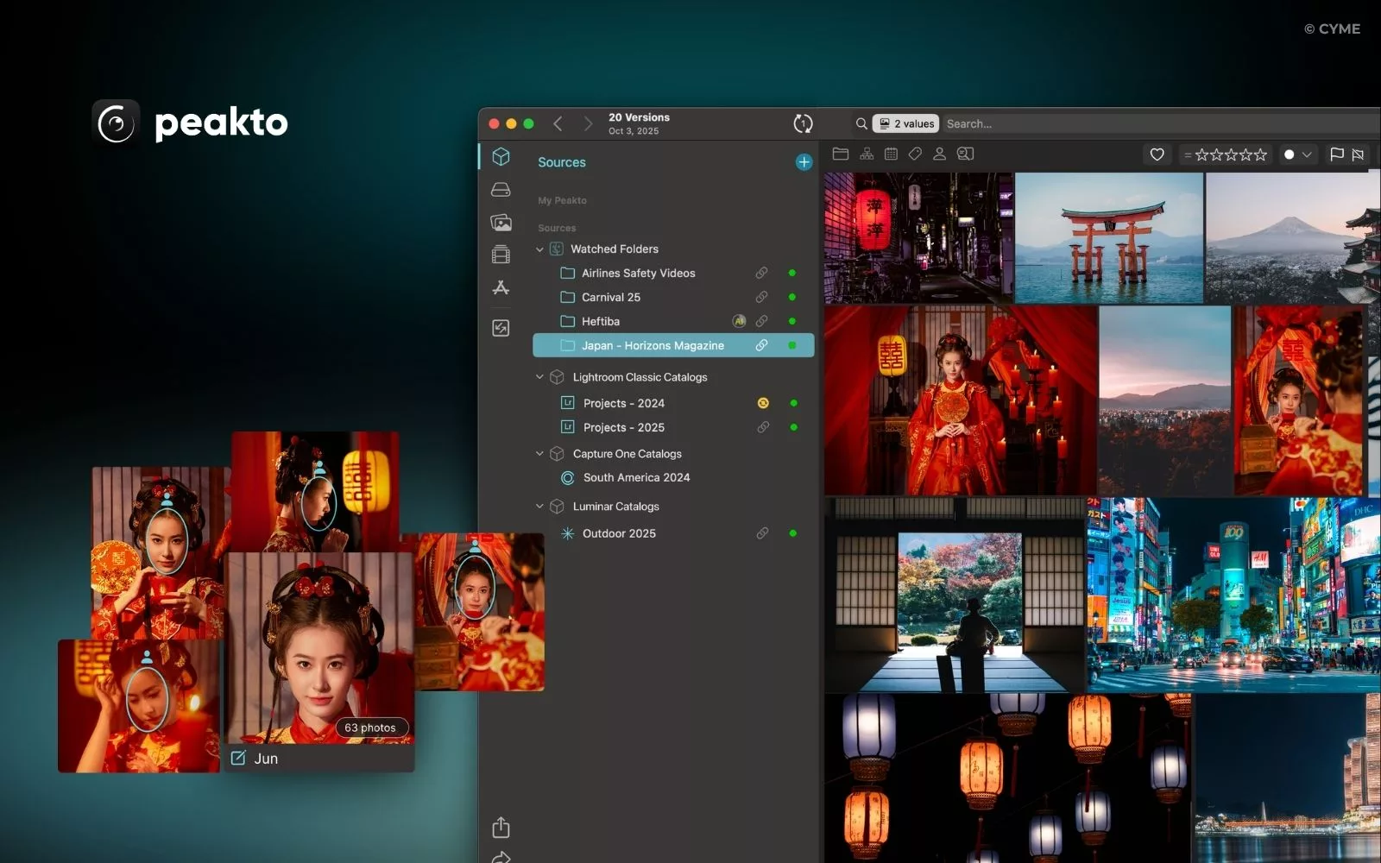Click the back navigation arrow
1381x863 pixels.
pos(558,124)
